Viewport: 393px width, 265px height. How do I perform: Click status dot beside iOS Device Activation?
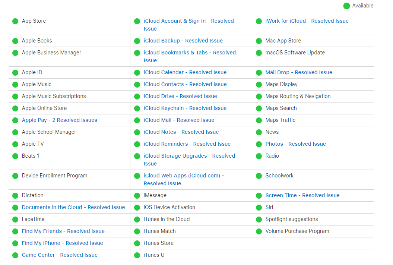(137, 208)
